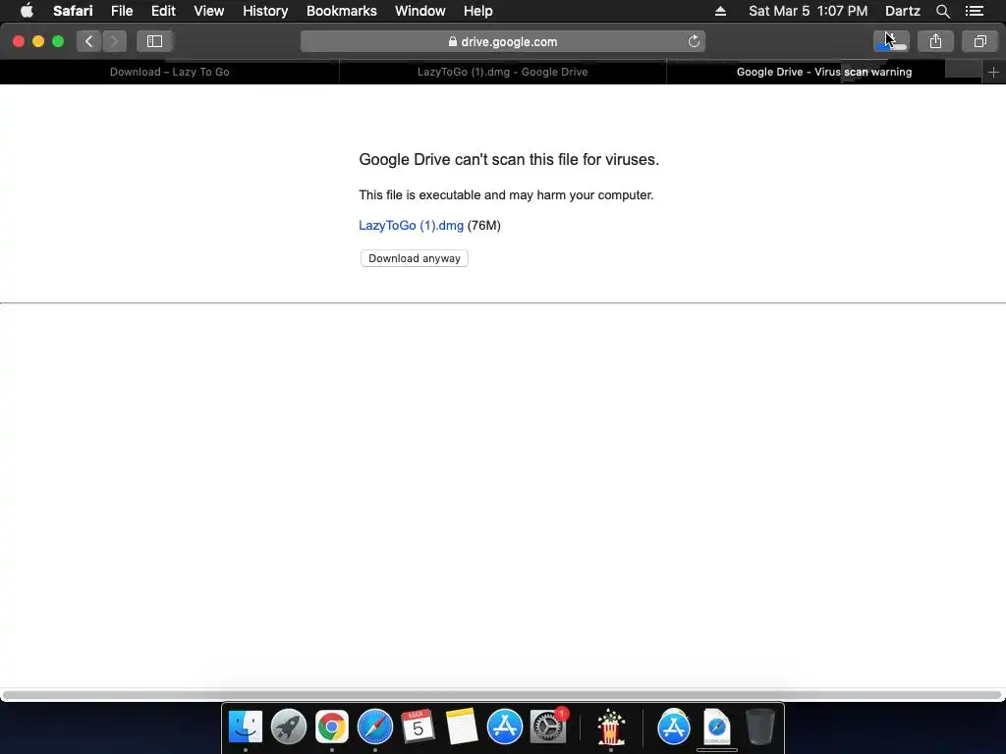Click the forward navigation arrow
This screenshot has height=754, width=1006.
pyautogui.click(x=114, y=41)
